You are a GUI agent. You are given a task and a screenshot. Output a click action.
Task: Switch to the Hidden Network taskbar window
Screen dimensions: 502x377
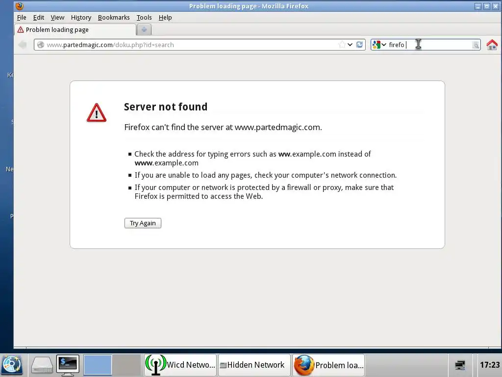pyautogui.click(x=254, y=365)
